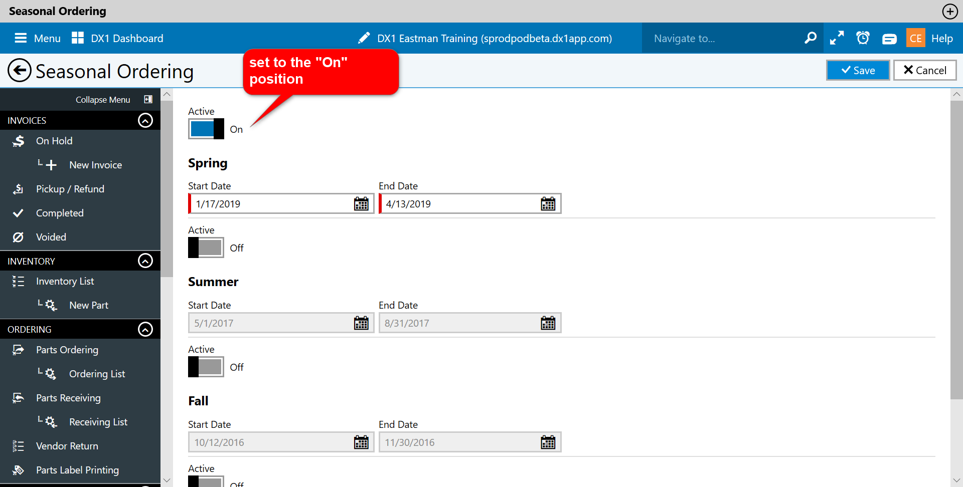
Task: Collapse the INVOICES section
Action: [x=145, y=120]
